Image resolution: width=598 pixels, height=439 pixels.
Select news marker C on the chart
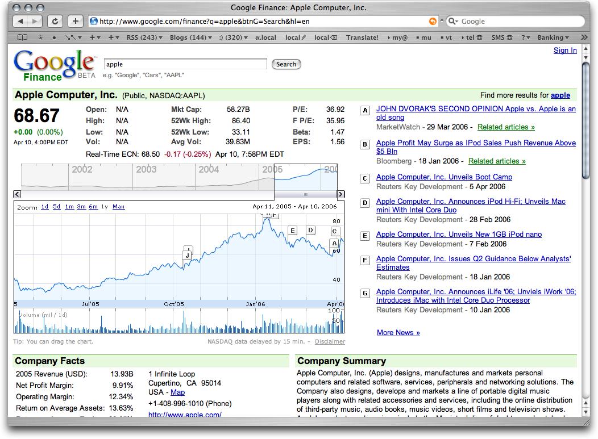[x=334, y=231]
